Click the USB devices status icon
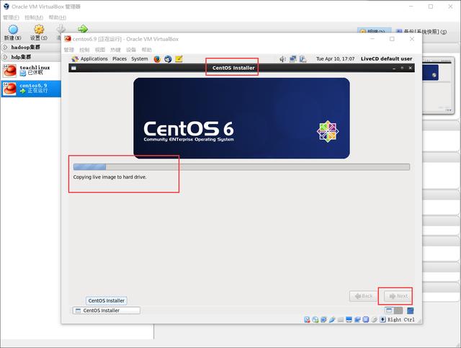461x348 pixels. click(x=332, y=319)
